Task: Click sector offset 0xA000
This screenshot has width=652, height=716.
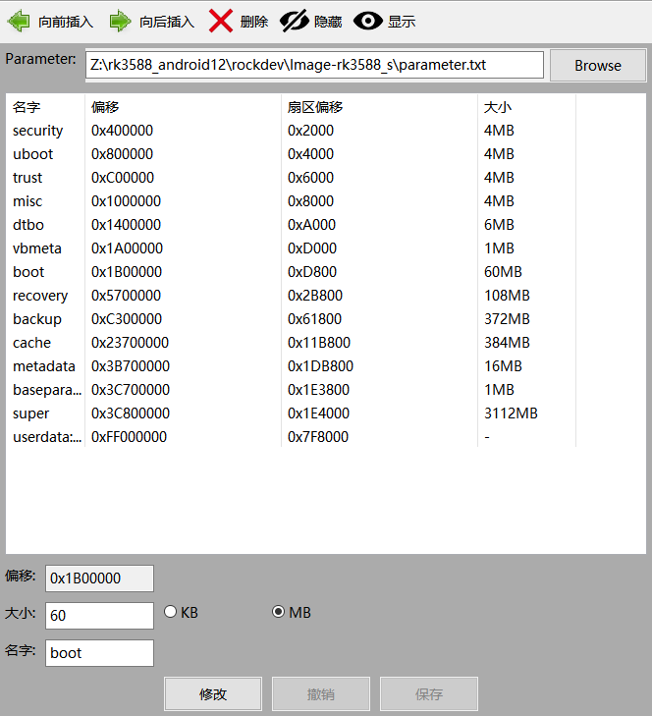Action: click(311, 225)
